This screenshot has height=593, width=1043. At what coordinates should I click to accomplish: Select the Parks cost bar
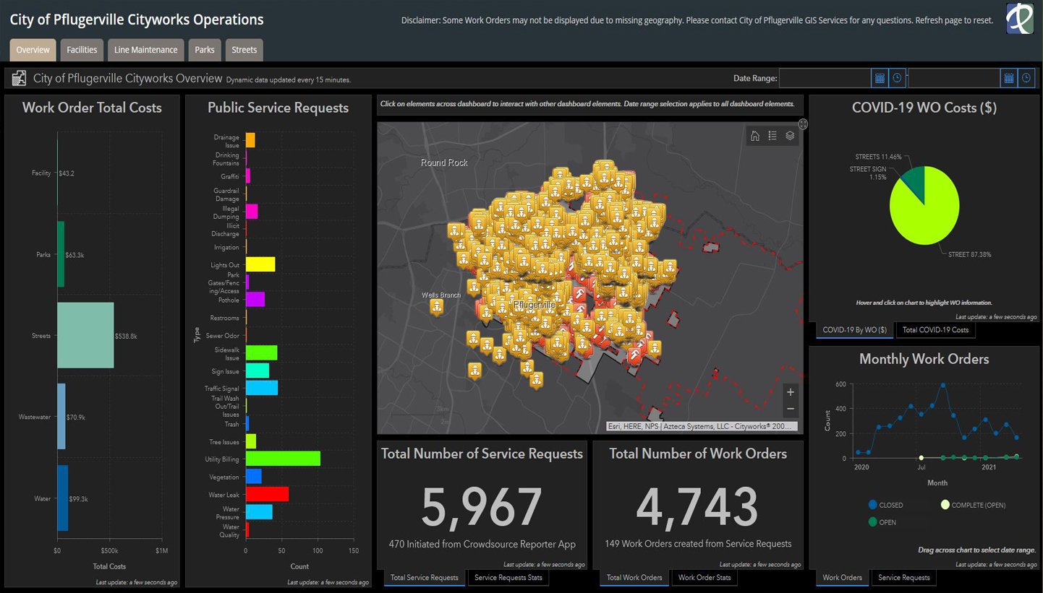click(61, 254)
